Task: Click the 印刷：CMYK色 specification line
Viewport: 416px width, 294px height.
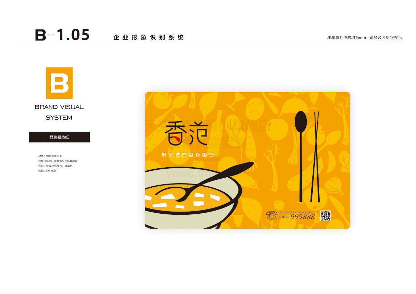Action: point(47,171)
